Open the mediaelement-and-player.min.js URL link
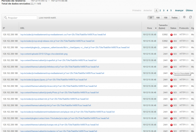This screenshot has height=132, width=196. coord(67,112)
